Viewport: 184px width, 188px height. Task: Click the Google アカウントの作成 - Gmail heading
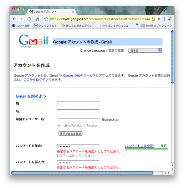point(82,42)
